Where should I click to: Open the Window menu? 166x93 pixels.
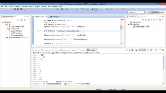[x=55, y=6]
